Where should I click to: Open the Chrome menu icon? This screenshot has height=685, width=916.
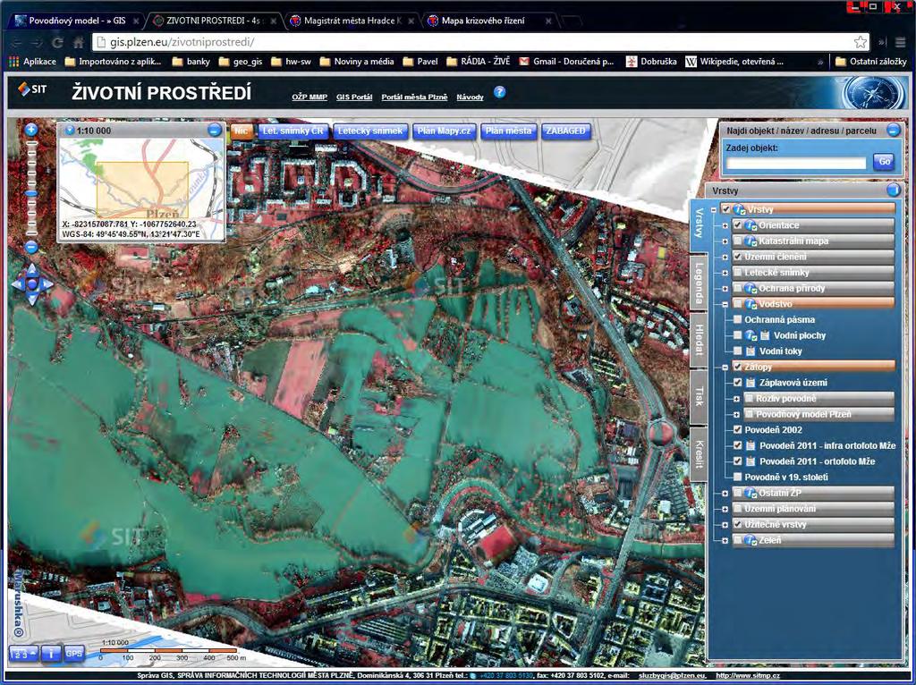point(900,42)
